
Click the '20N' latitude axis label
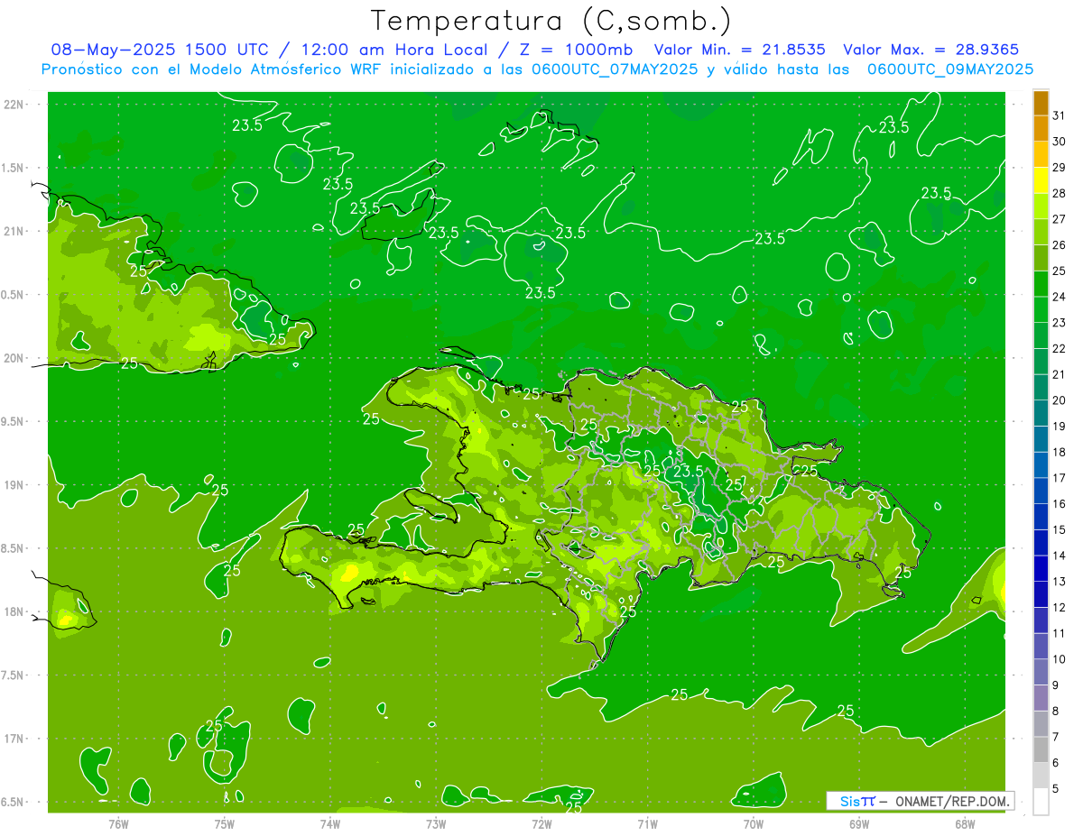coord(14,358)
